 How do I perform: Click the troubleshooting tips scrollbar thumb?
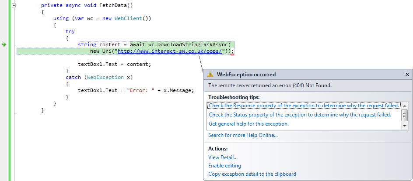pyautogui.click(x=405, y=115)
